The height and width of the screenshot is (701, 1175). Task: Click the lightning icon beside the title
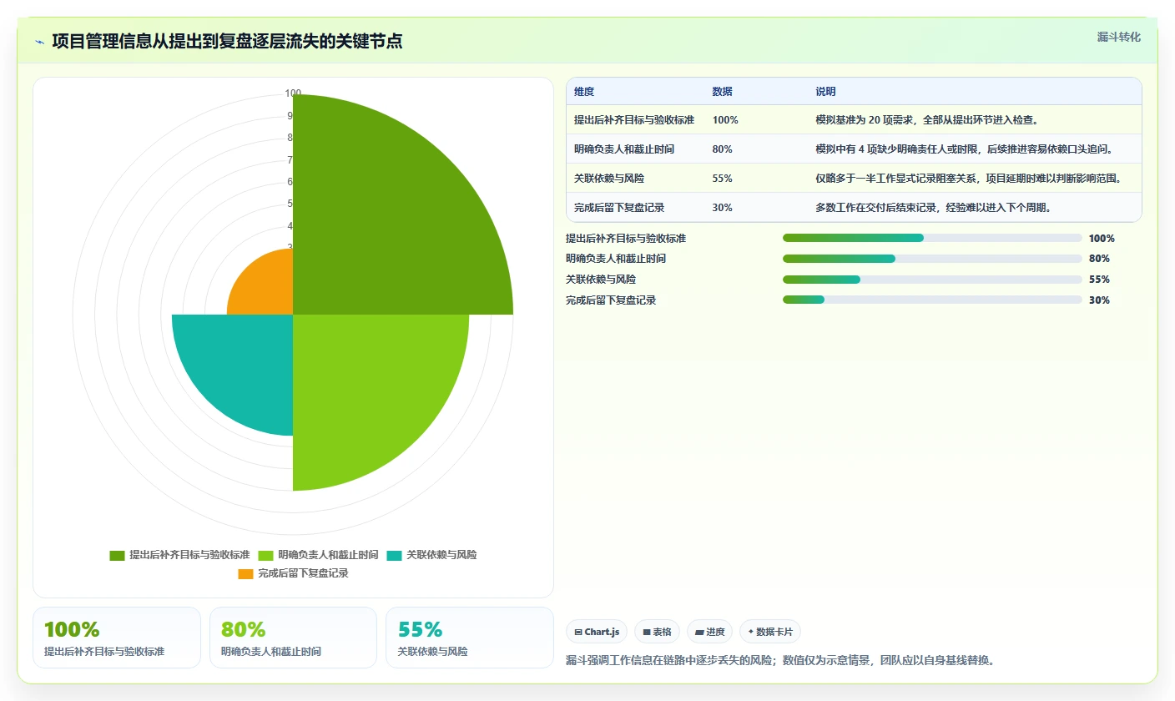point(39,42)
